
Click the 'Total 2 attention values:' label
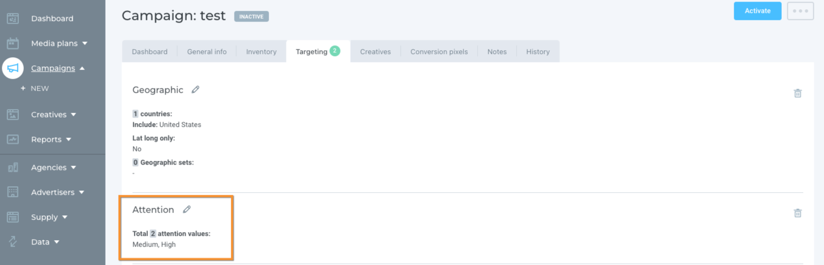171,234
